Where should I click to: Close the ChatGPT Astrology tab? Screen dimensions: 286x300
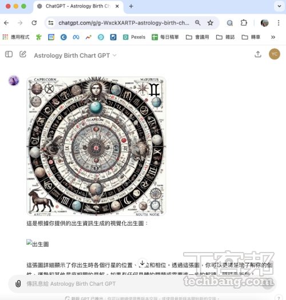pyautogui.click(x=117, y=6)
